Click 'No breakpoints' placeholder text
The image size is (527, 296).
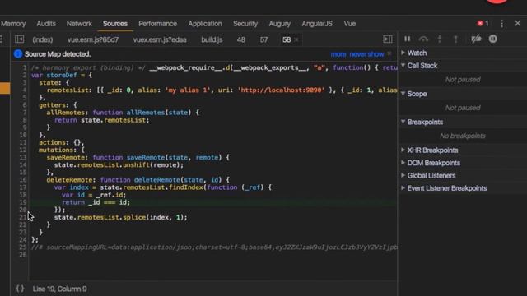point(463,136)
